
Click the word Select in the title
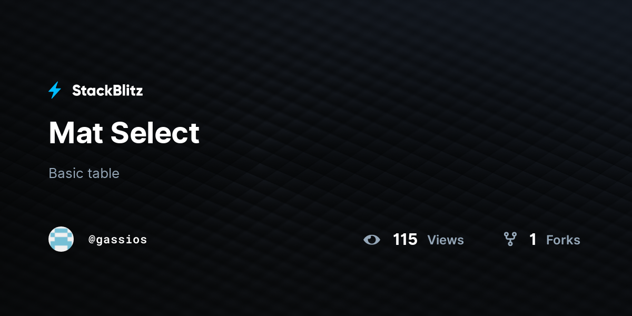coord(155,133)
